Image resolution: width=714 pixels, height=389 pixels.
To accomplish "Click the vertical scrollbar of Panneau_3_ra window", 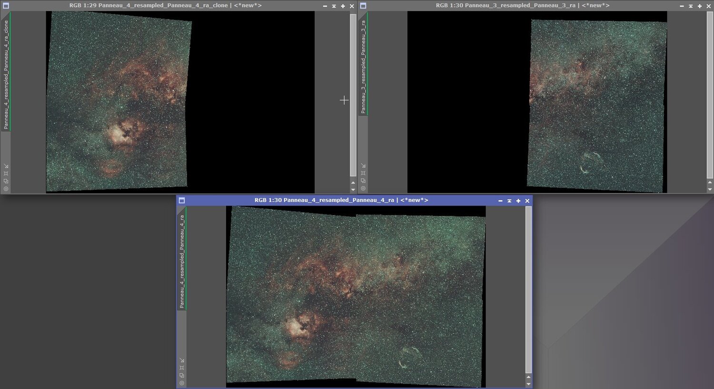I will click(x=710, y=95).
